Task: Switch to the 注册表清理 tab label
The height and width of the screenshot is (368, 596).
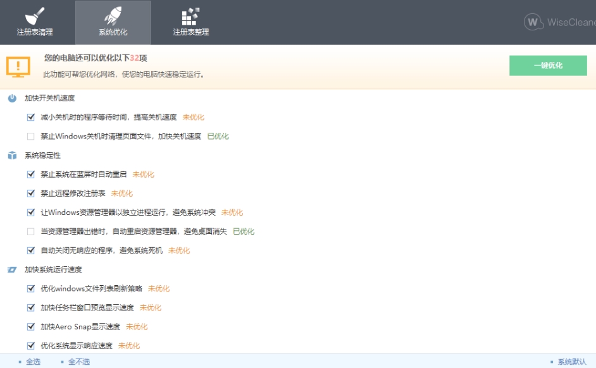Action: click(x=35, y=32)
